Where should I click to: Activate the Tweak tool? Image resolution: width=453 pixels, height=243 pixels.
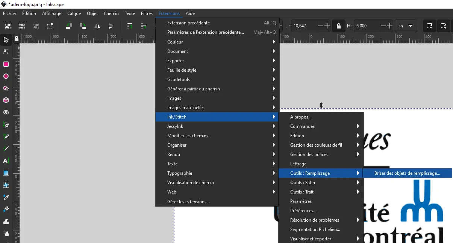pyautogui.click(x=6, y=221)
